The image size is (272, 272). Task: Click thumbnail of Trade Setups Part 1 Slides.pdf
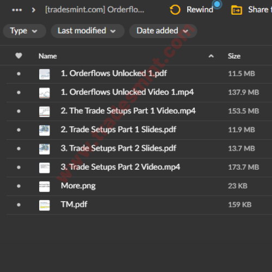[x=45, y=131]
